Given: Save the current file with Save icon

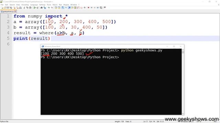Looking at the screenshot, I should pos(8,8).
